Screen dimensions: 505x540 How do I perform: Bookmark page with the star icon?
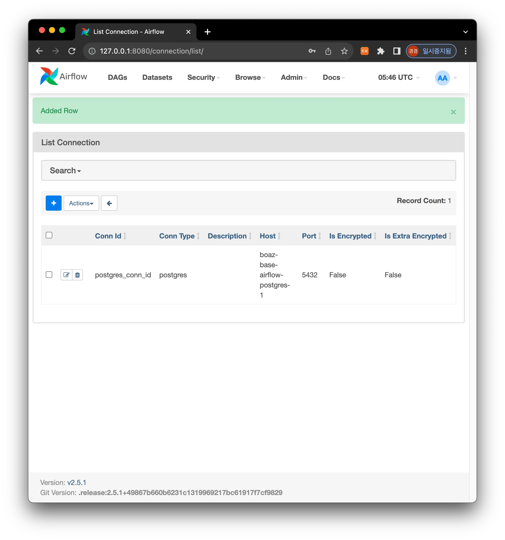point(344,51)
